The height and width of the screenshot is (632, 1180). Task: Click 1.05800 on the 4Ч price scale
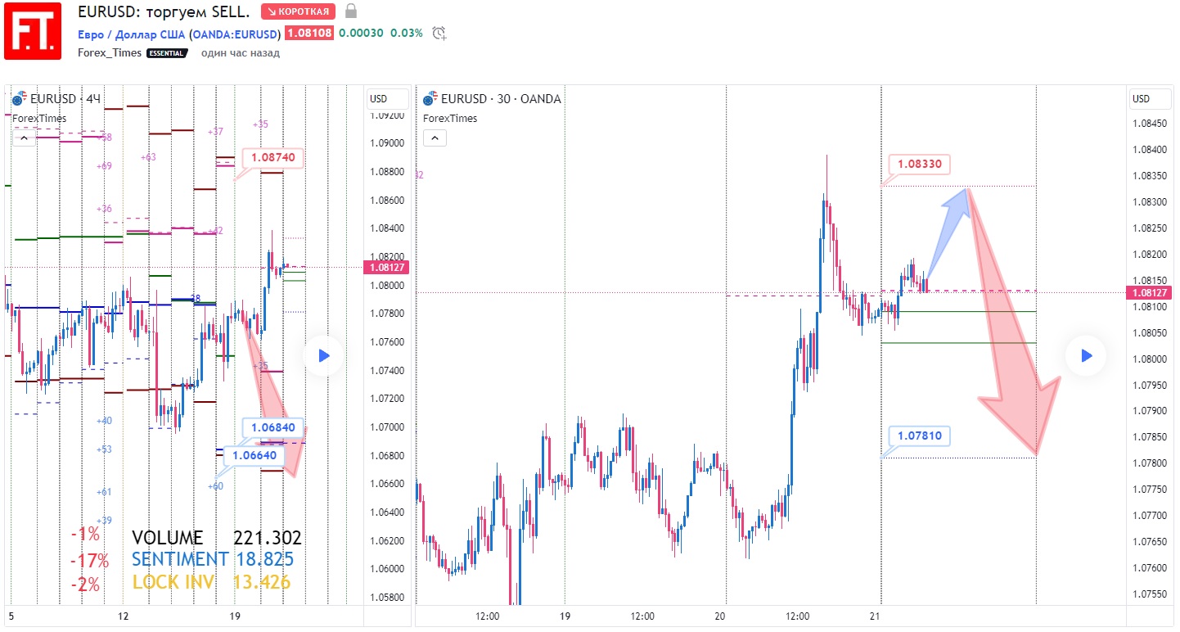click(x=387, y=598)
